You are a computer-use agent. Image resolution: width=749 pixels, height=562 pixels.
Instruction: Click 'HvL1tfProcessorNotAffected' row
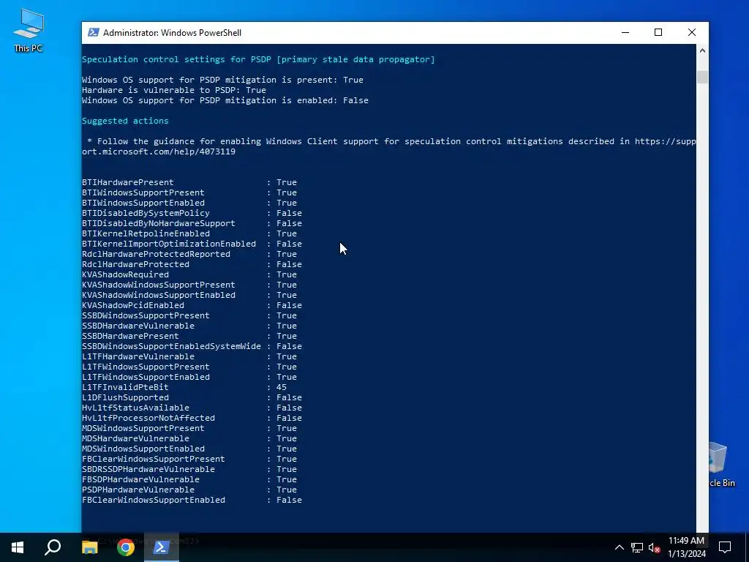pyautogui.click(x=192, y=418)
